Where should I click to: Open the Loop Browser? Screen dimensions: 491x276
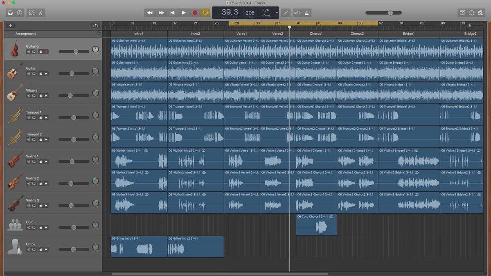tap(472, 13)
